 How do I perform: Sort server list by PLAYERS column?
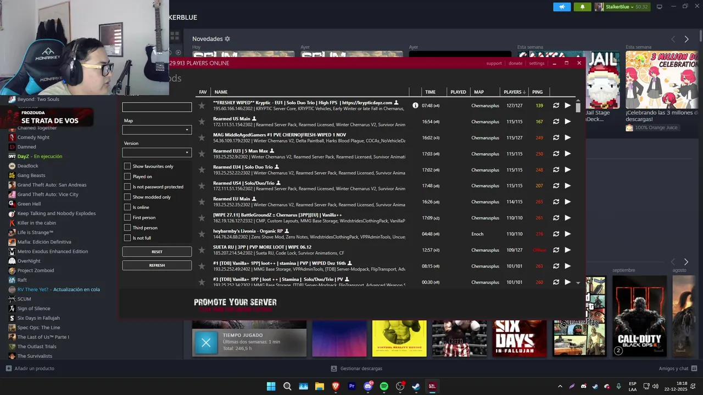point(514,92)
